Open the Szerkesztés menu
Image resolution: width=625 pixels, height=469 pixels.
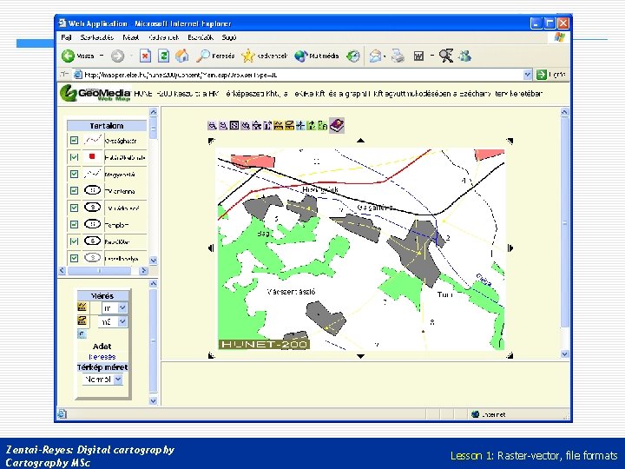tap(97, 37)
